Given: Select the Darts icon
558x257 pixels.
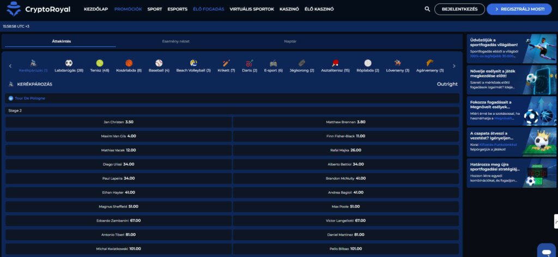Looking at the screenshot, I should (250, 63).
